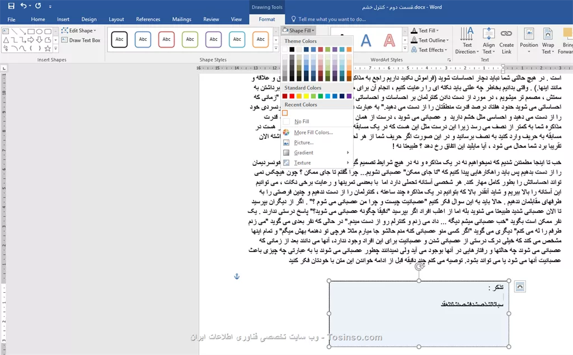
Task: Open the Position dropdown
Action: 529,41
